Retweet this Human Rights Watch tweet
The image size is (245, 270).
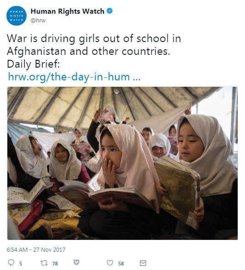[x=44, y=263]
